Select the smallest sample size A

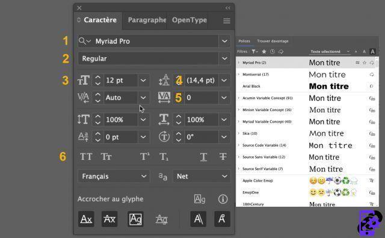[x=356, y=52]
